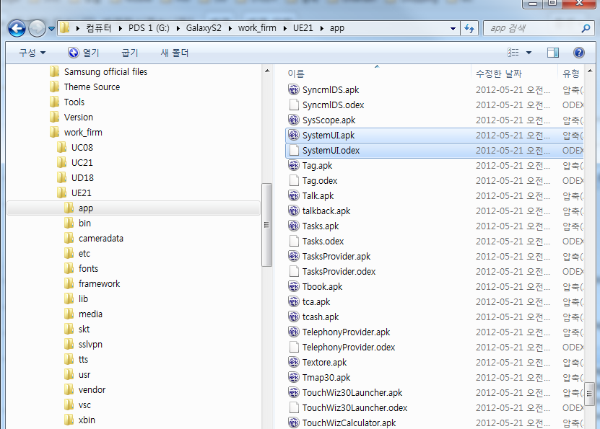Click the 새 폴더 button
The image size is (600, 429).
(x=174, y=53)
